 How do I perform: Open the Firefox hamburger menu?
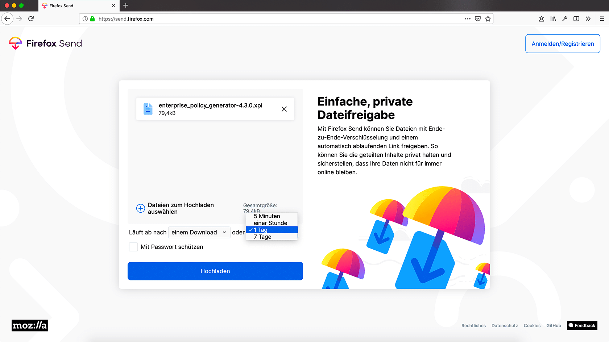(x=602, y=19)
